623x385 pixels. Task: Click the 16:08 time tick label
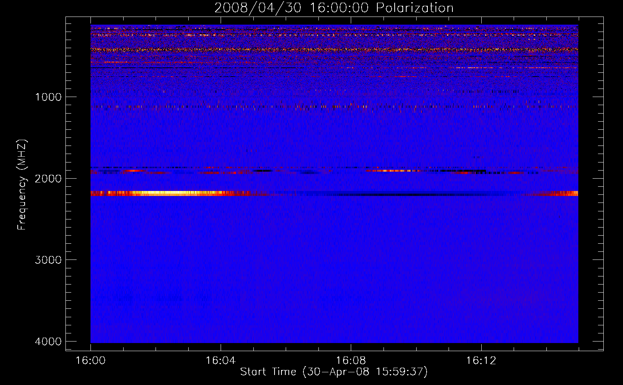tap(351, 361)
